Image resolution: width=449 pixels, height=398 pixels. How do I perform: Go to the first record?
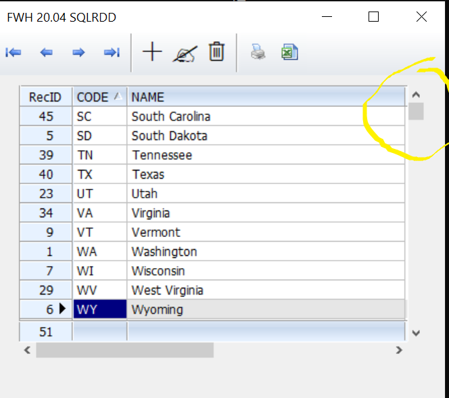[x=13, y=52]
